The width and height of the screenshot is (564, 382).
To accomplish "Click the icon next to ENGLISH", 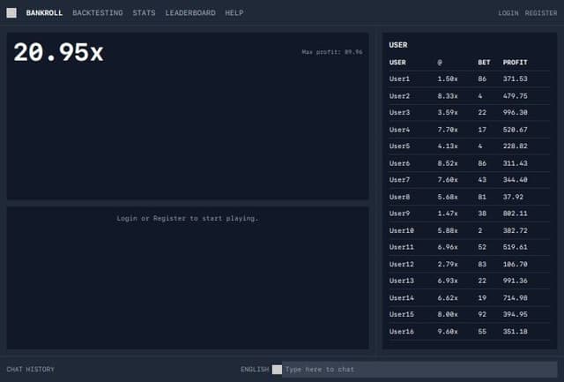I will click(277, 370).
